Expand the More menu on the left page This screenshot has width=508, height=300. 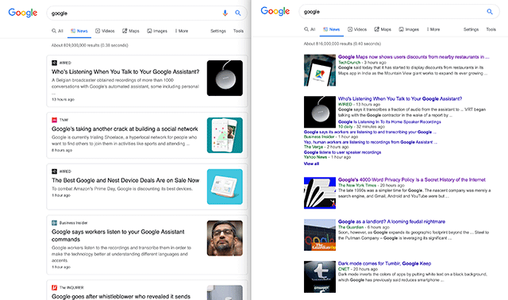tap(182, 31)
